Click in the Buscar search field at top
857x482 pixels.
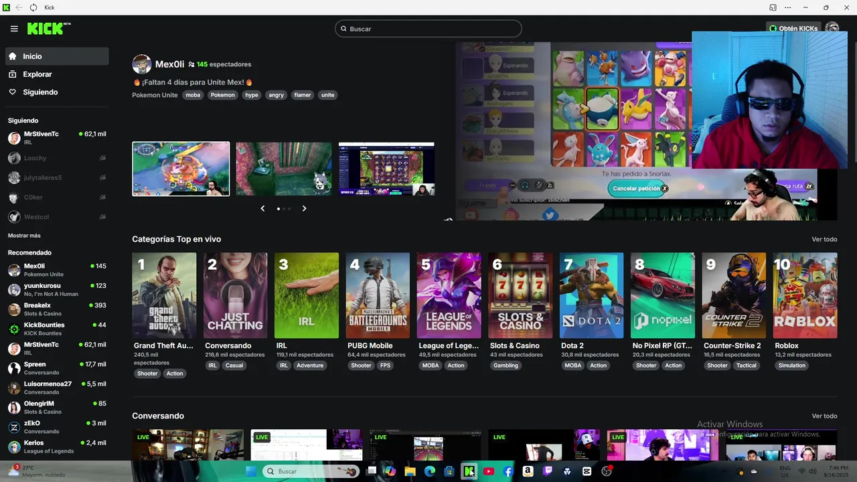click(428, 29)
